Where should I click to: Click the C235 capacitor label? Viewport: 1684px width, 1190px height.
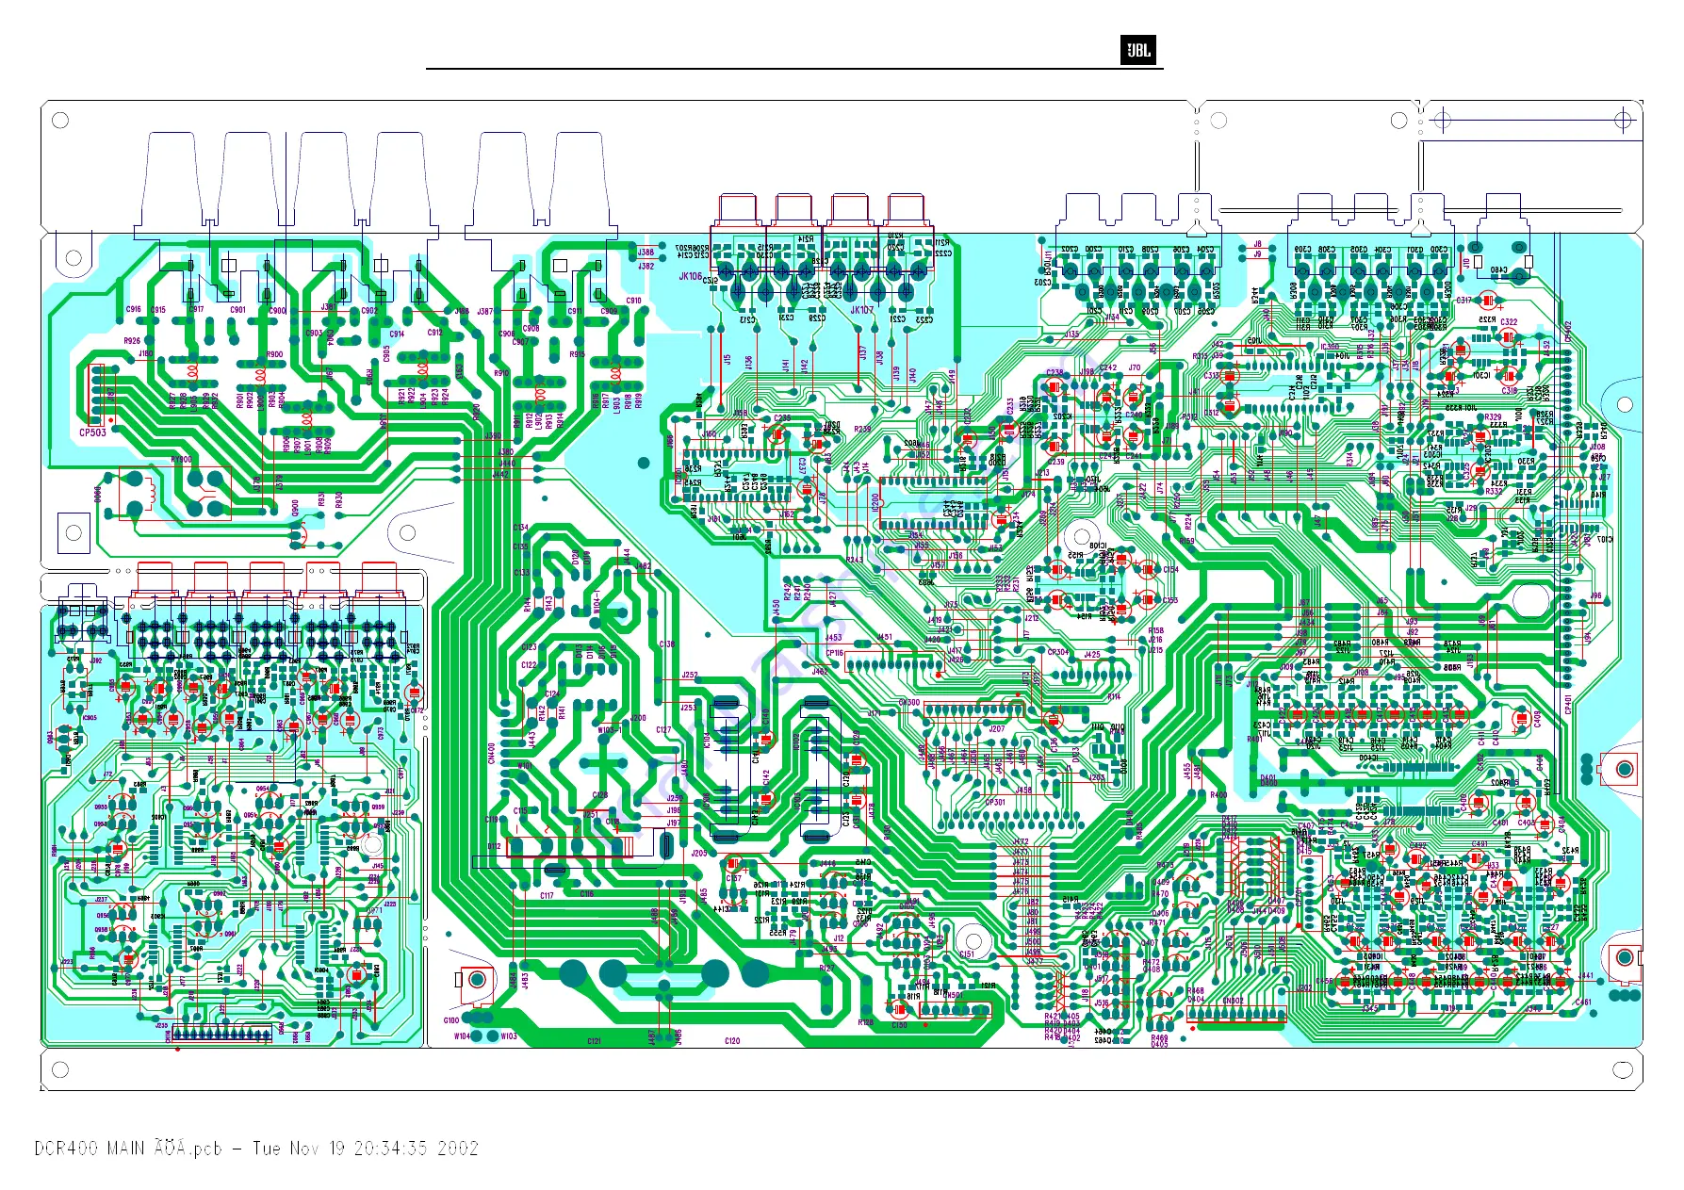point(781,418)
